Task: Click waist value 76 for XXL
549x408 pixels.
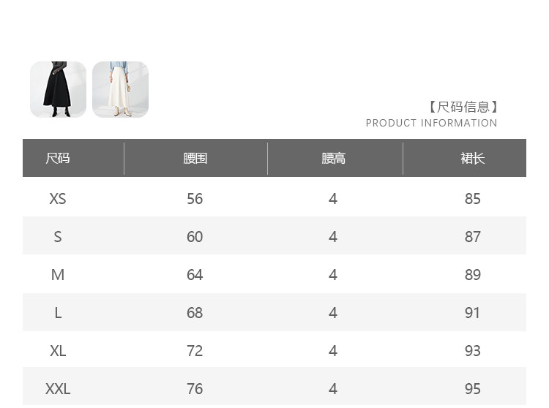Action: click(x=195, y=389)
